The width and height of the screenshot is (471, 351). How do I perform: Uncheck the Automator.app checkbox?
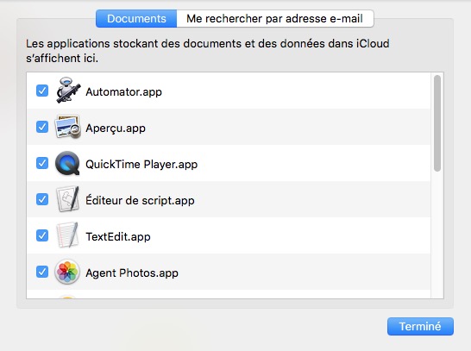(42, 91)
